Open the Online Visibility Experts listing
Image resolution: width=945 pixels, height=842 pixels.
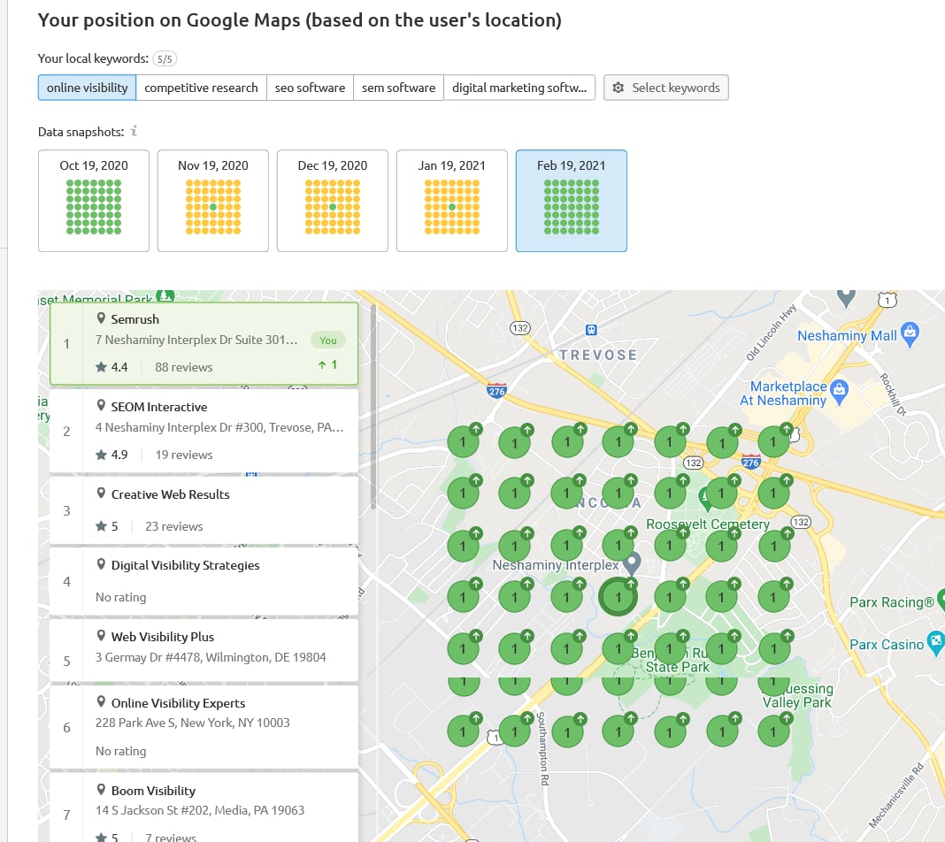tap(204, 727)
